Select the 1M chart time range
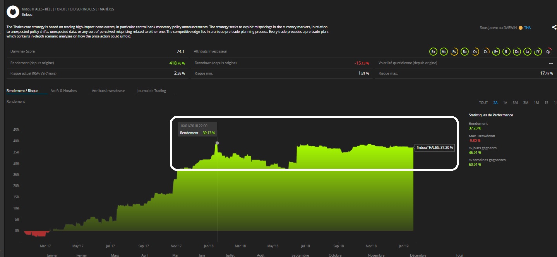The image size is (557, 257). [536, 103]
